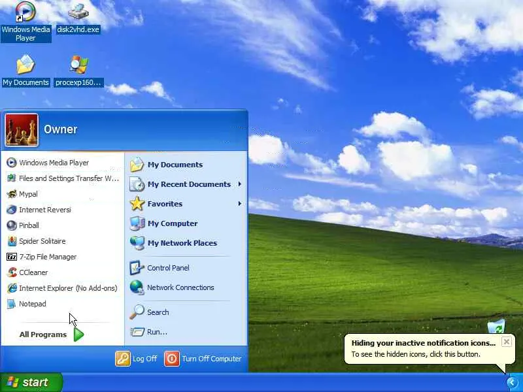This screenshot has width=523, height=392.
Task: Start Pinball text entry in the Start menu
Action: 29,225
